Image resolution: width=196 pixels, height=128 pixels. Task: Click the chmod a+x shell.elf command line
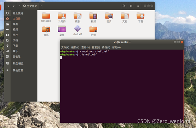point(94,52)
